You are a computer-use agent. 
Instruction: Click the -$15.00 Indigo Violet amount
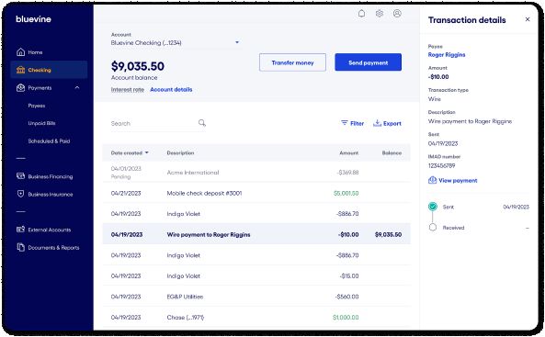349,275
